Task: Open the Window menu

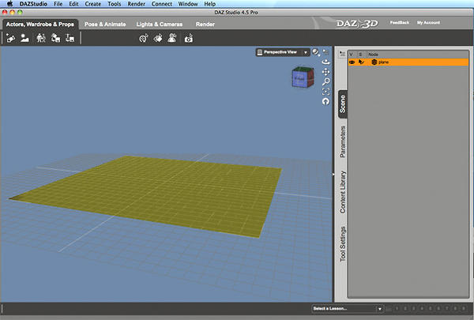Action: pos(188,4)
